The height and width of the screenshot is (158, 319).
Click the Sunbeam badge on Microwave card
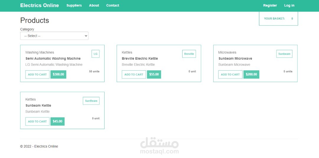coord(284,54)
